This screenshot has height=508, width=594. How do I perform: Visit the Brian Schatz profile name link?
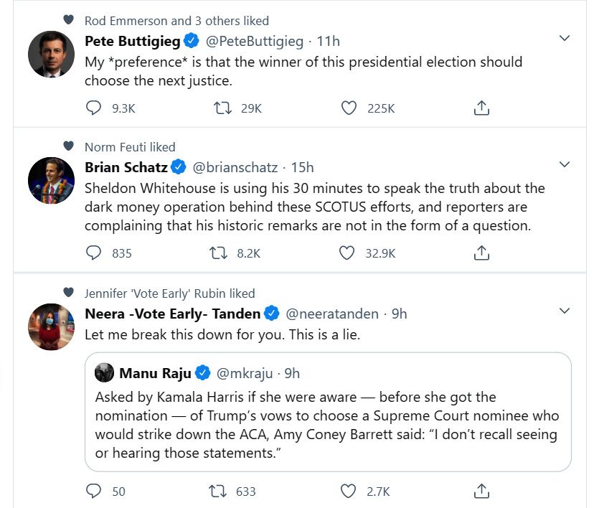(x=126, y=167)
